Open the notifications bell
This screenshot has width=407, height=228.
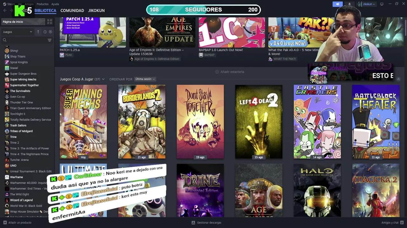[349, 4]
